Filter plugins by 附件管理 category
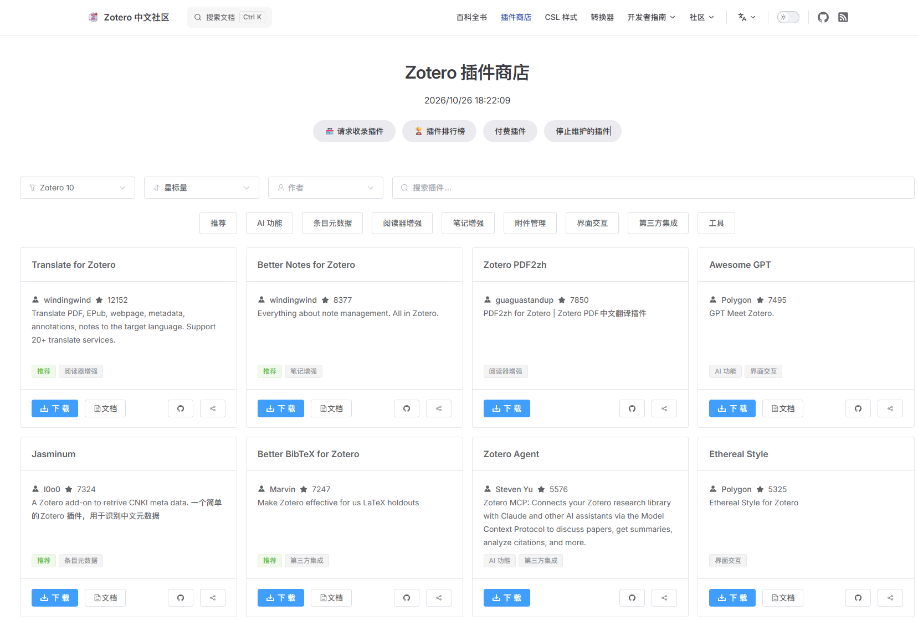The width and height of the screenshot is (918, 621). coord(530,223)
